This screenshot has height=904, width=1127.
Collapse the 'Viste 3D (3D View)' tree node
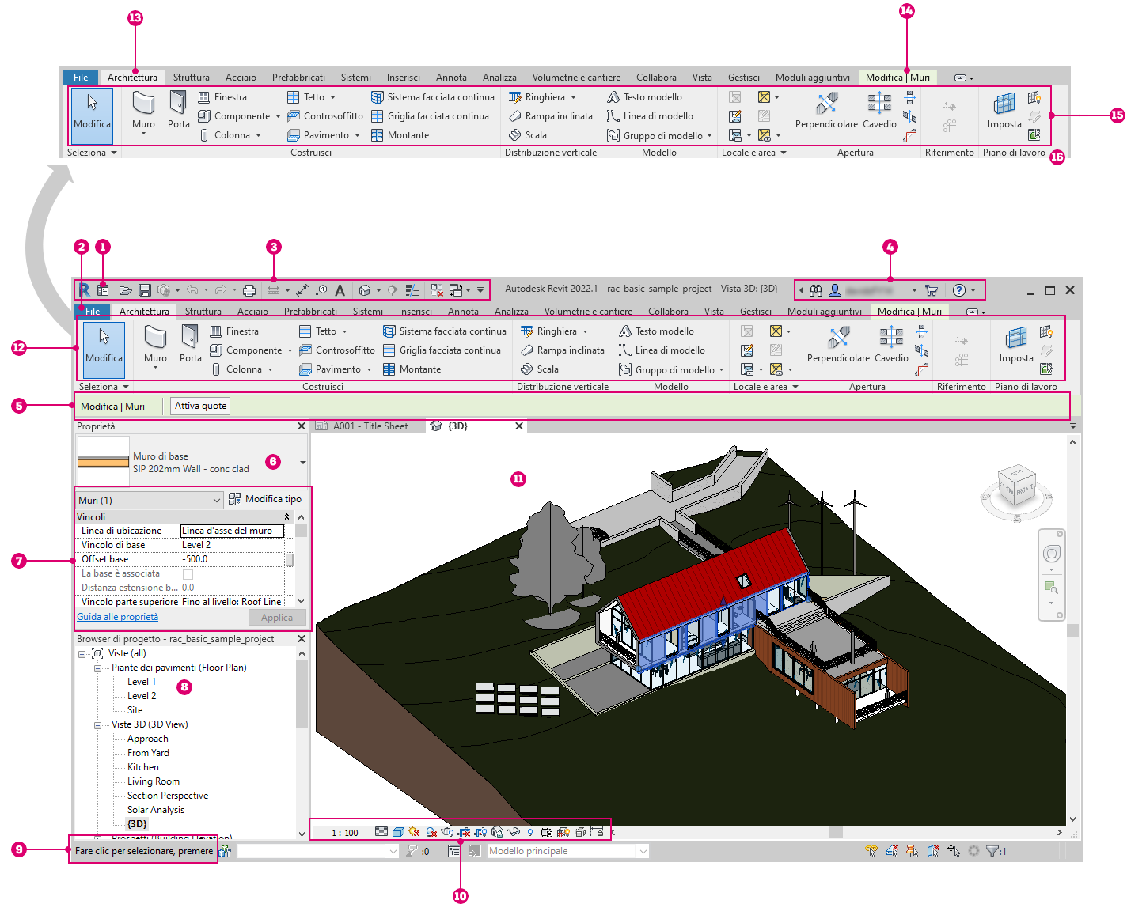point(98,725)
